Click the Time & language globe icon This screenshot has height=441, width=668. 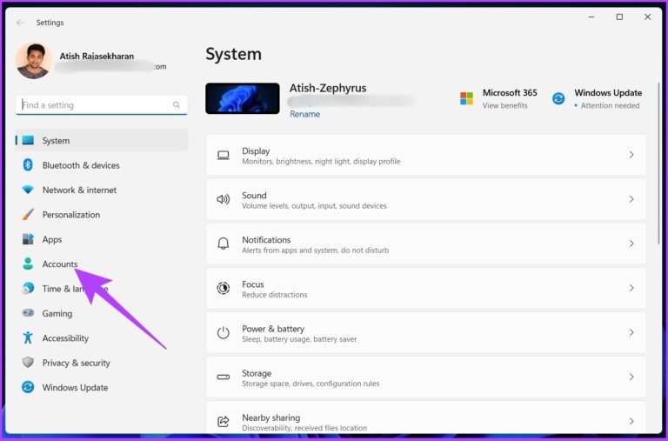28,289
